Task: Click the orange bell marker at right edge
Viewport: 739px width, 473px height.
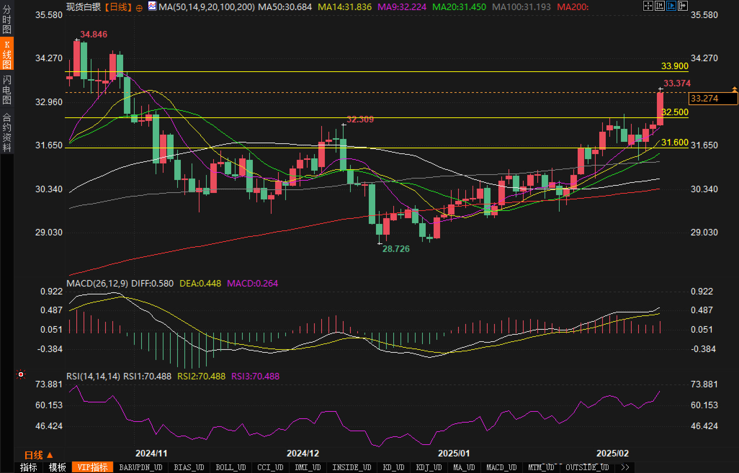Action: tap(734, 89)
